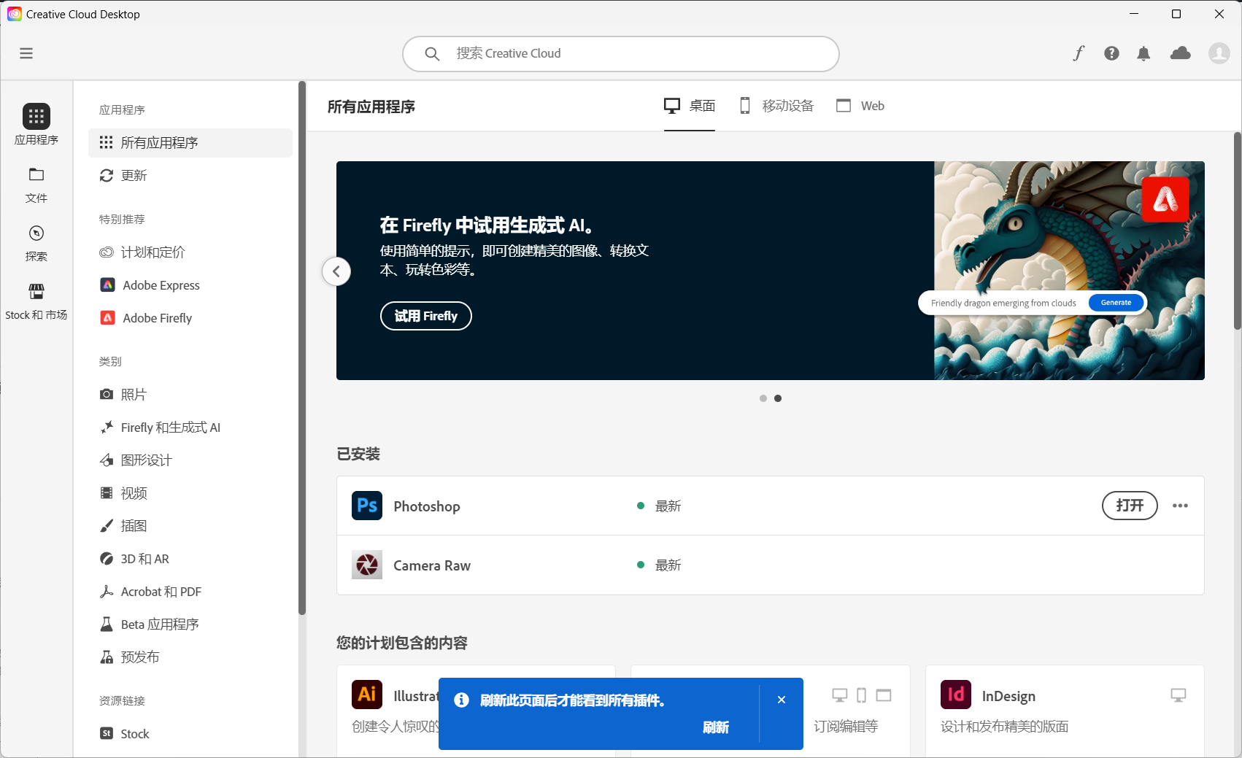The width and height of the screenshot is (1242, 758).
Task: Select Beta 应用程序 category
Action: click(190, 624)
